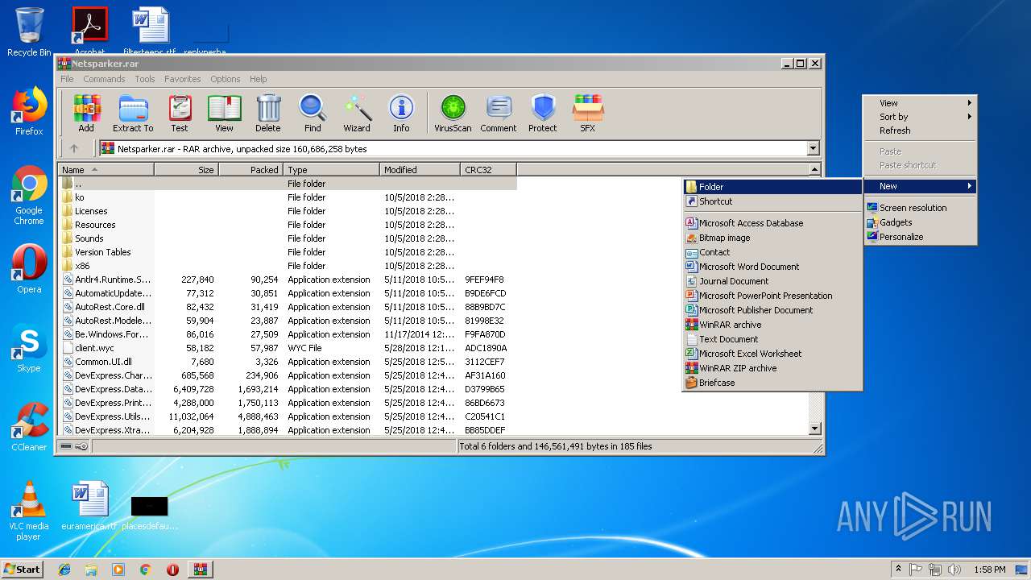Click the SFX toolbar icon
Viewport: 1031px width, 580px height.
tap(588, 113)
